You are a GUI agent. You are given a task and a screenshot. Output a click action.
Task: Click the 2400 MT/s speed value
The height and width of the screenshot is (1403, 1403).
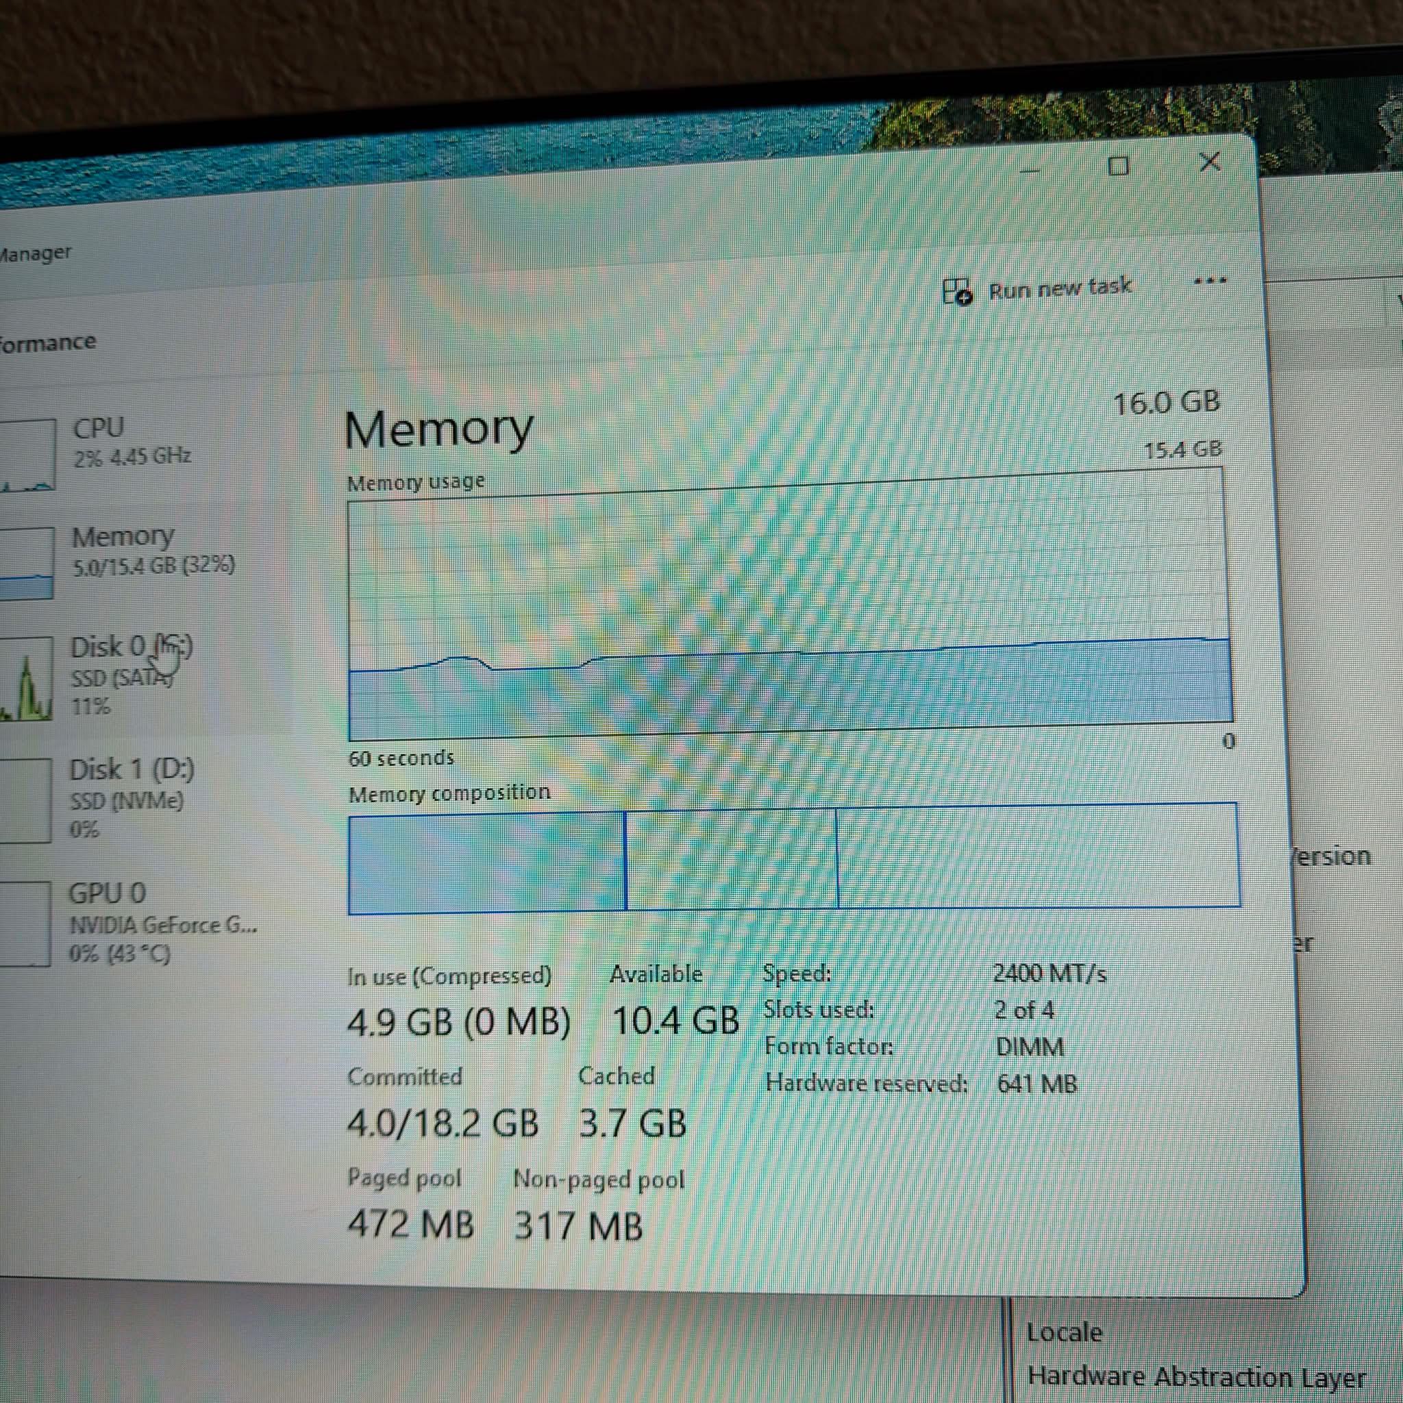pos(1050,973)
